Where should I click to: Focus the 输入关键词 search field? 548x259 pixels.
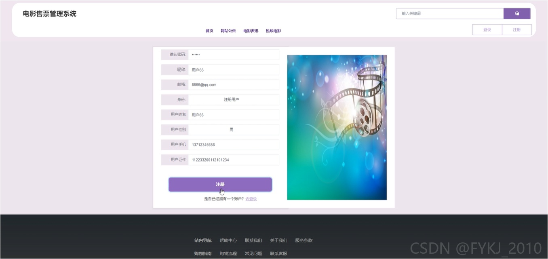(450, 14)
